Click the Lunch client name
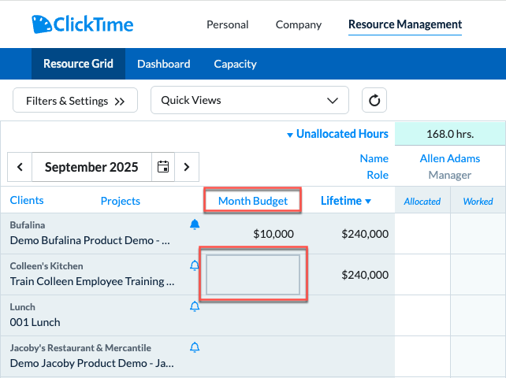506x378 pixels. 22,306
